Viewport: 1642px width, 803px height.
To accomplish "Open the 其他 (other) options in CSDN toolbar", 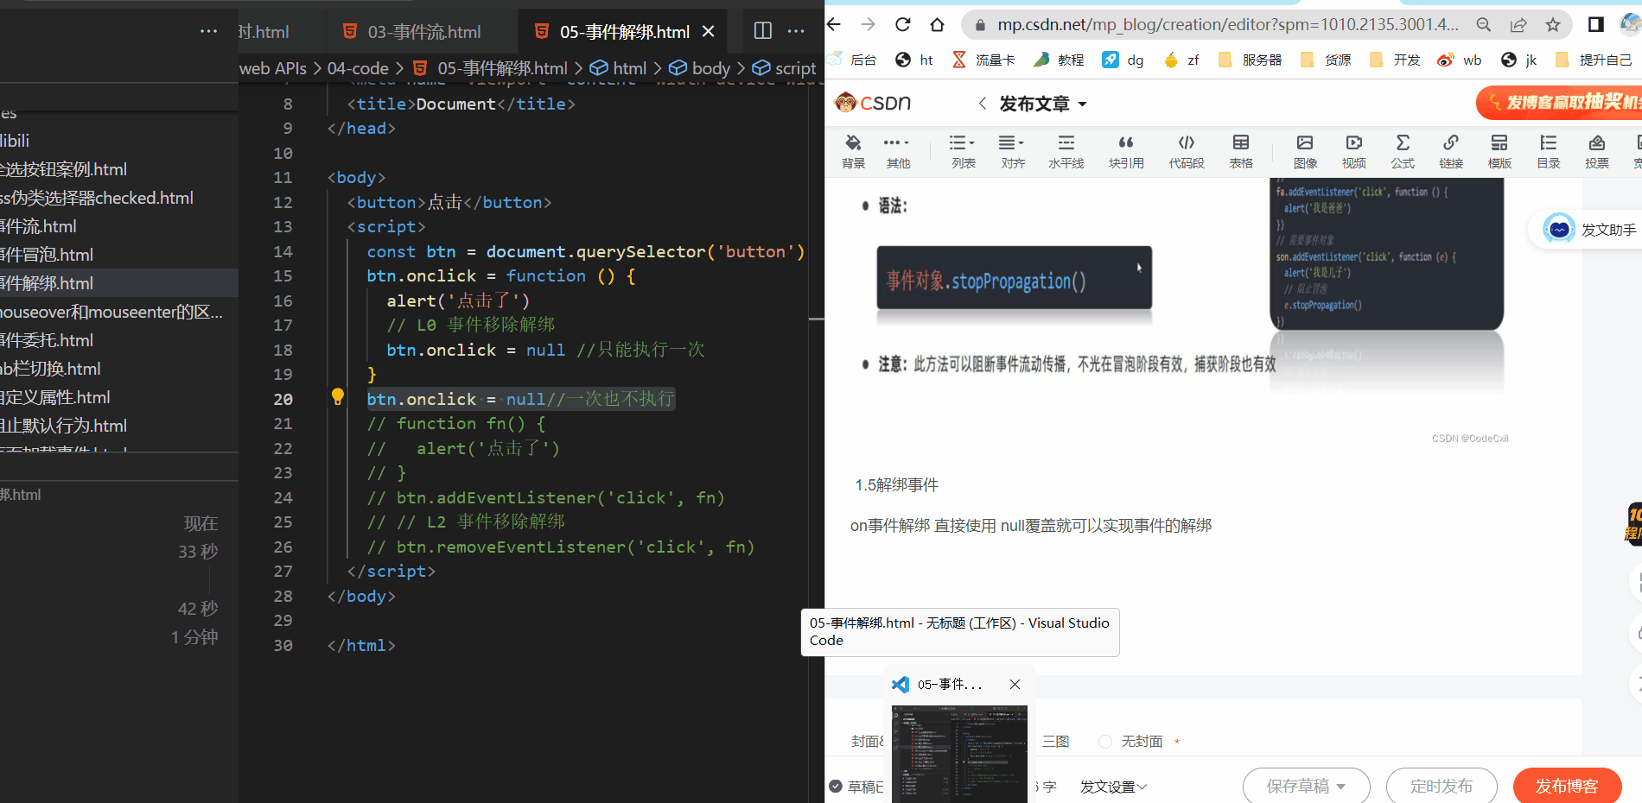I will (897, 152).
